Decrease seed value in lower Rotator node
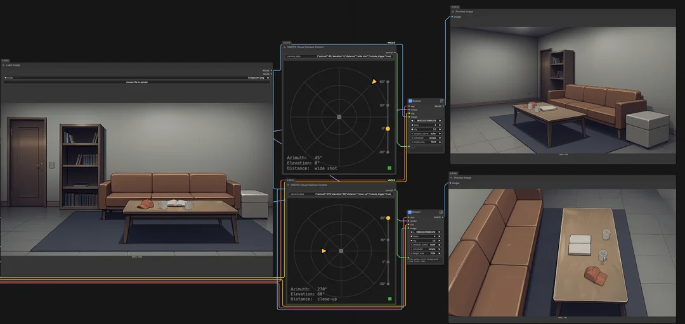Image resolution: width=685 pixels, height=324 pixels. (x=412, y=232)
